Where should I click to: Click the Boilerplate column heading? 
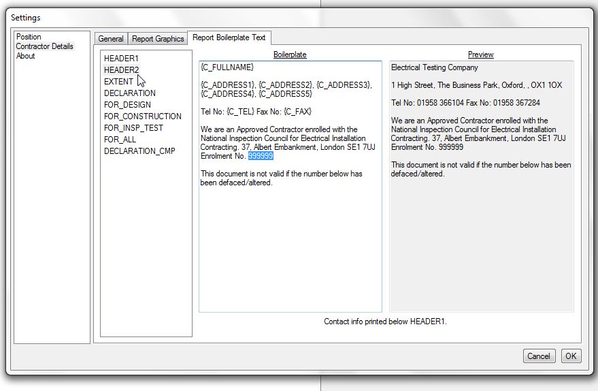[290, 54]
